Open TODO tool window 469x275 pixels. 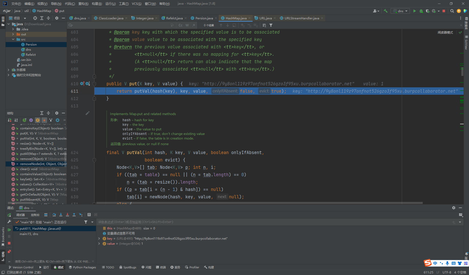(x=108, y=267)
